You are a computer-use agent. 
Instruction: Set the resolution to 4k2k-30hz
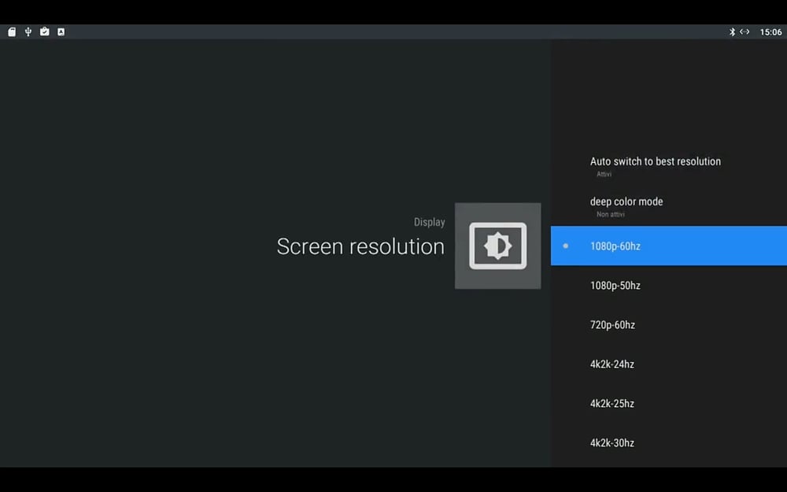[668, 442]
